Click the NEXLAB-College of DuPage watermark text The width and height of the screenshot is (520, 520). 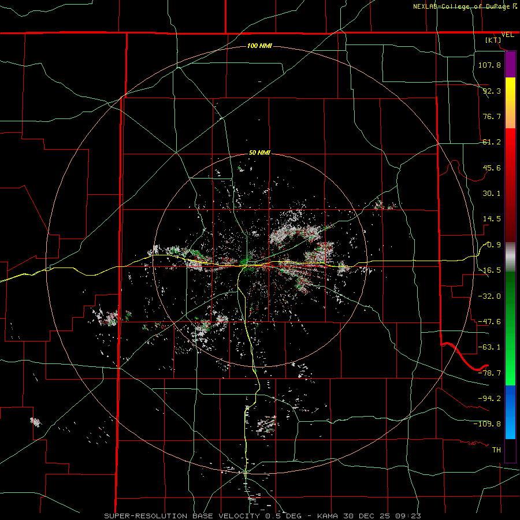tap(465, 6)
